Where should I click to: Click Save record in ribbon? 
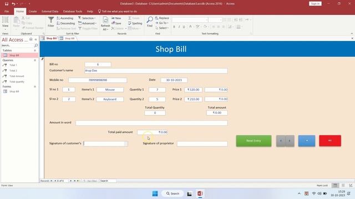click(116, 23)
